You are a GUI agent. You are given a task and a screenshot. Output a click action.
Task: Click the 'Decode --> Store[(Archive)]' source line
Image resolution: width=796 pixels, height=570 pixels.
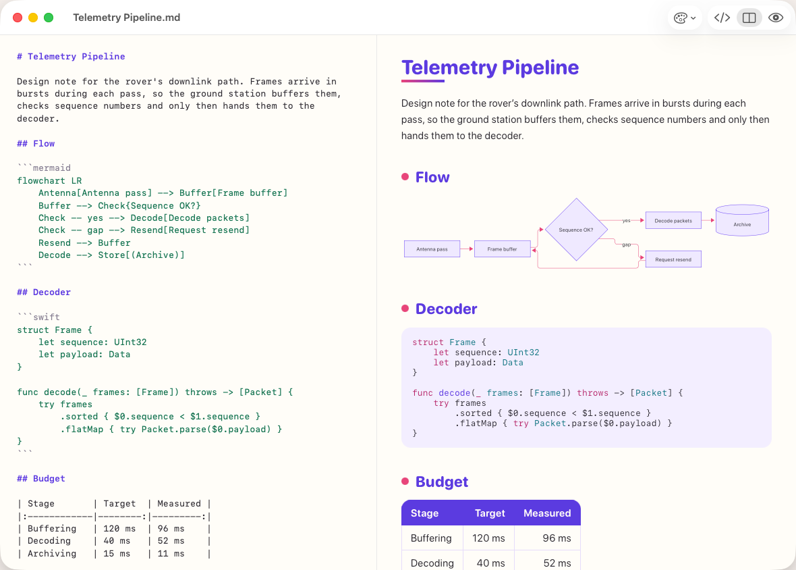[111, 255]
